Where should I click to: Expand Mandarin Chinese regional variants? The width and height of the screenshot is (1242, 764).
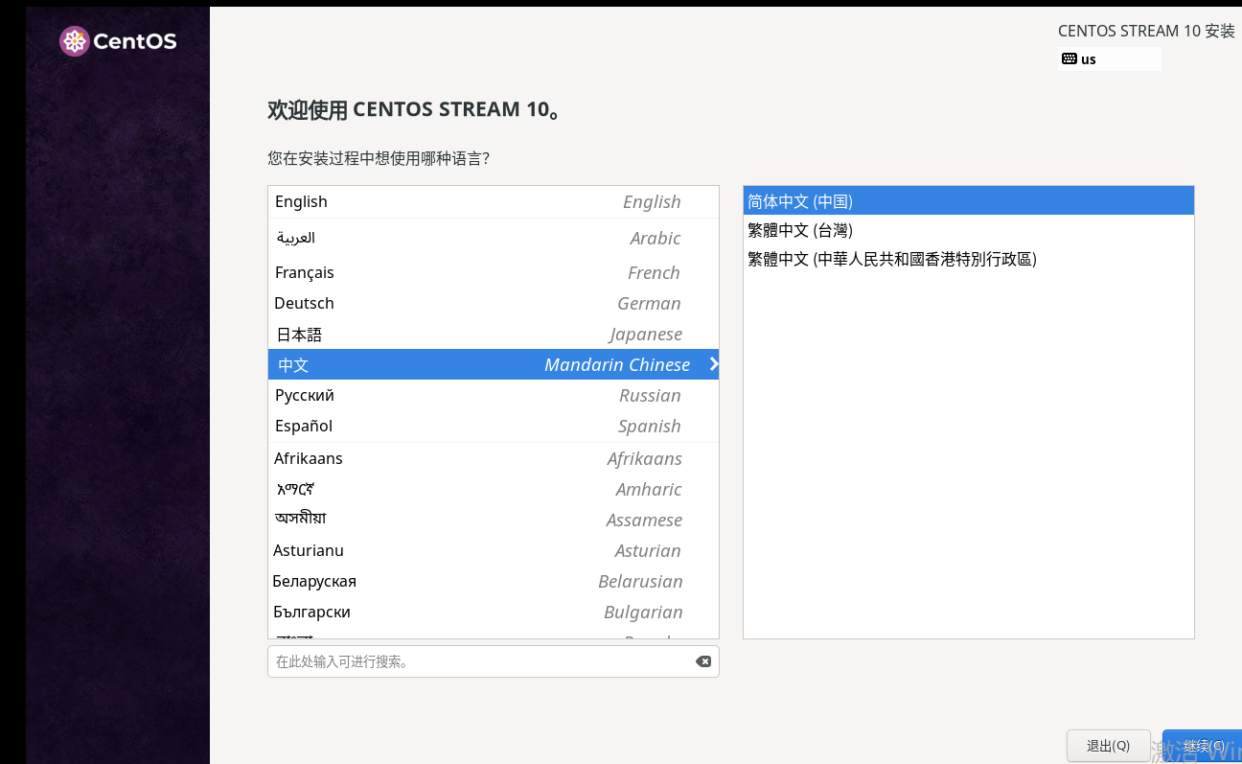[713, 364]
